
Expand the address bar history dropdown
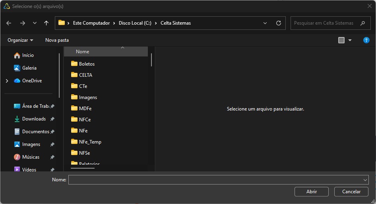[x=265, y=23]
